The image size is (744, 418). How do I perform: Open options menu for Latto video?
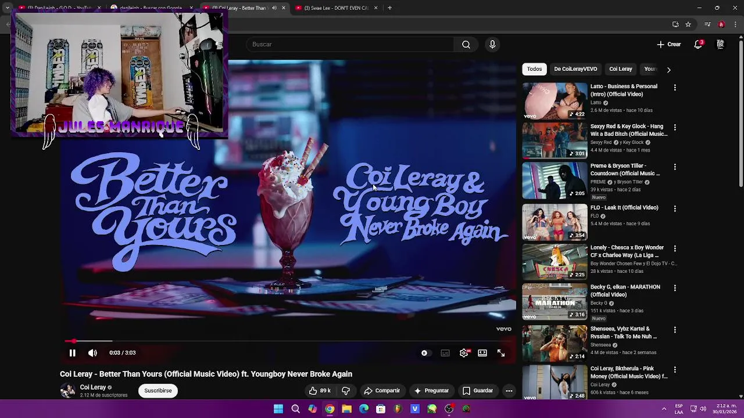click(x=675, y=87)
